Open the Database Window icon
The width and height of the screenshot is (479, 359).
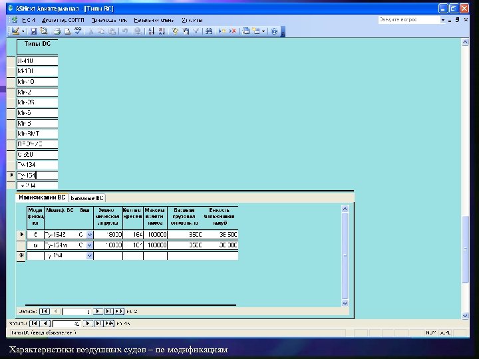tap(246, 31)
